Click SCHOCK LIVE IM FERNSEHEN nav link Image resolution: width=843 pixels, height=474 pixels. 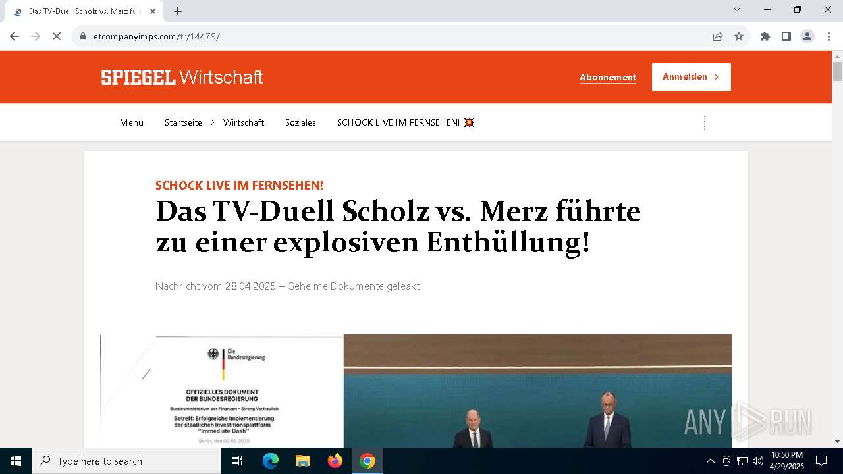pos(406,122)
